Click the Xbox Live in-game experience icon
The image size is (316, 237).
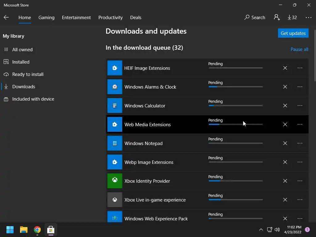(115, 200)
